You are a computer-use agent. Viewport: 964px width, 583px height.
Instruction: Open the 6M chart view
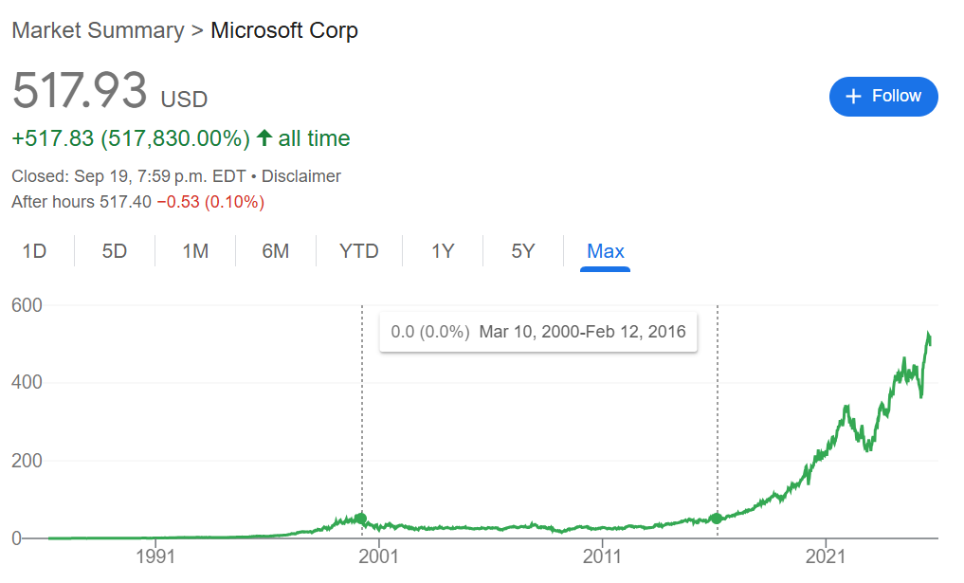pyautogui.click(x=275, y=250)
